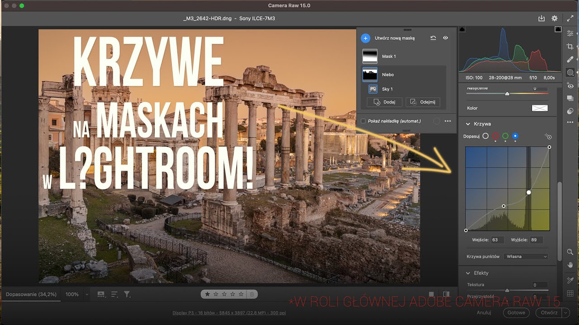Viewport: 579px width, 325px height.
Task: Activate the targeted adjustment tool for curve
Action: click(548, 136)
